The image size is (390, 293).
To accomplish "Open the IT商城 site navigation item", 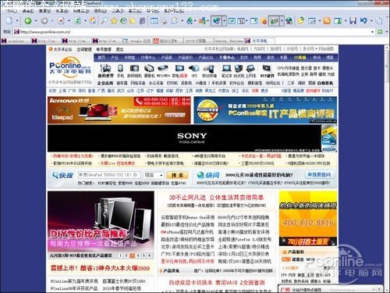I will pyautogui.click(x=300, y=58).
